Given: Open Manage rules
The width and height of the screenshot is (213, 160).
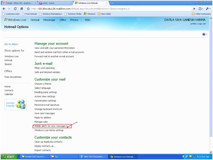Looking at the screenshot, I should (41, 122).
